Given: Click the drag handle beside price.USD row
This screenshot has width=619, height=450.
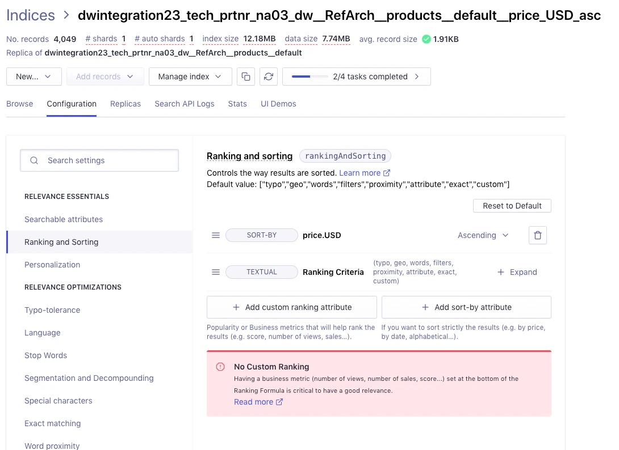Looking at the screenshot, I should pos(216,235).
